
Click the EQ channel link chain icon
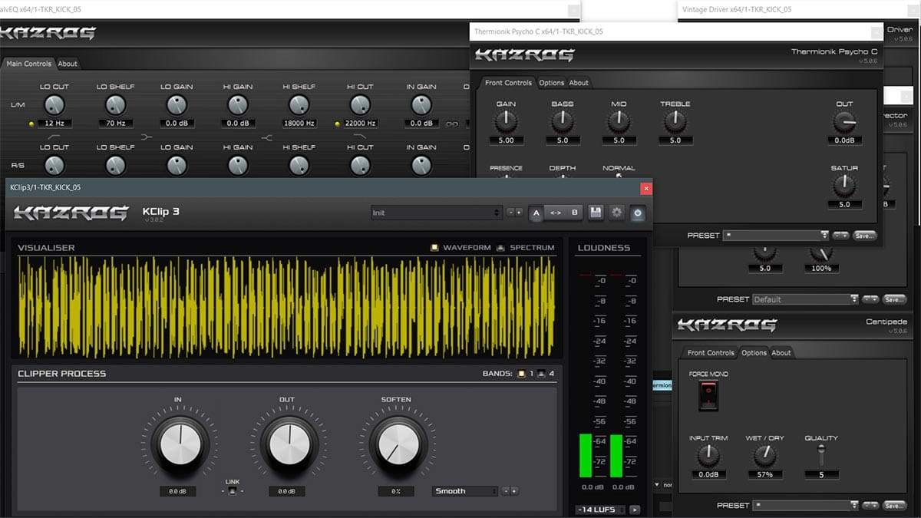(x=453, y=124)
